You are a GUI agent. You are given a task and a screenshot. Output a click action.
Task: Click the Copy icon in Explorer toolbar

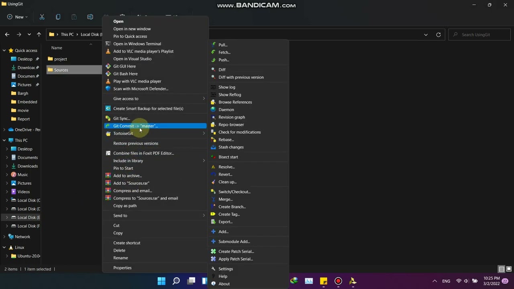point(58,17)
